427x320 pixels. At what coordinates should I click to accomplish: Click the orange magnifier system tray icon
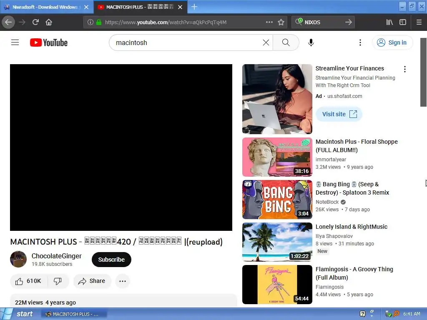point(396,314)
